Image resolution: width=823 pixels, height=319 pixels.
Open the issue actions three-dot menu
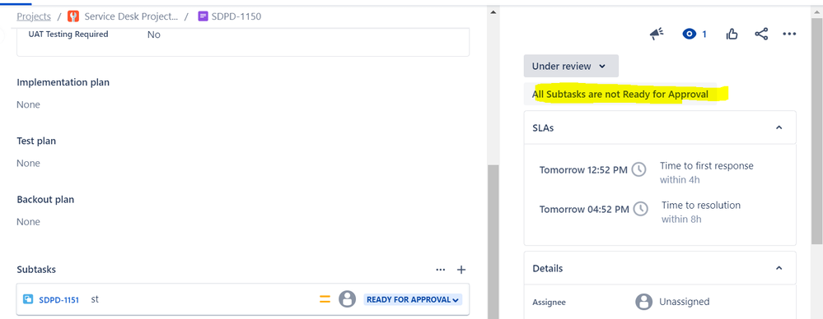(789, 34)
